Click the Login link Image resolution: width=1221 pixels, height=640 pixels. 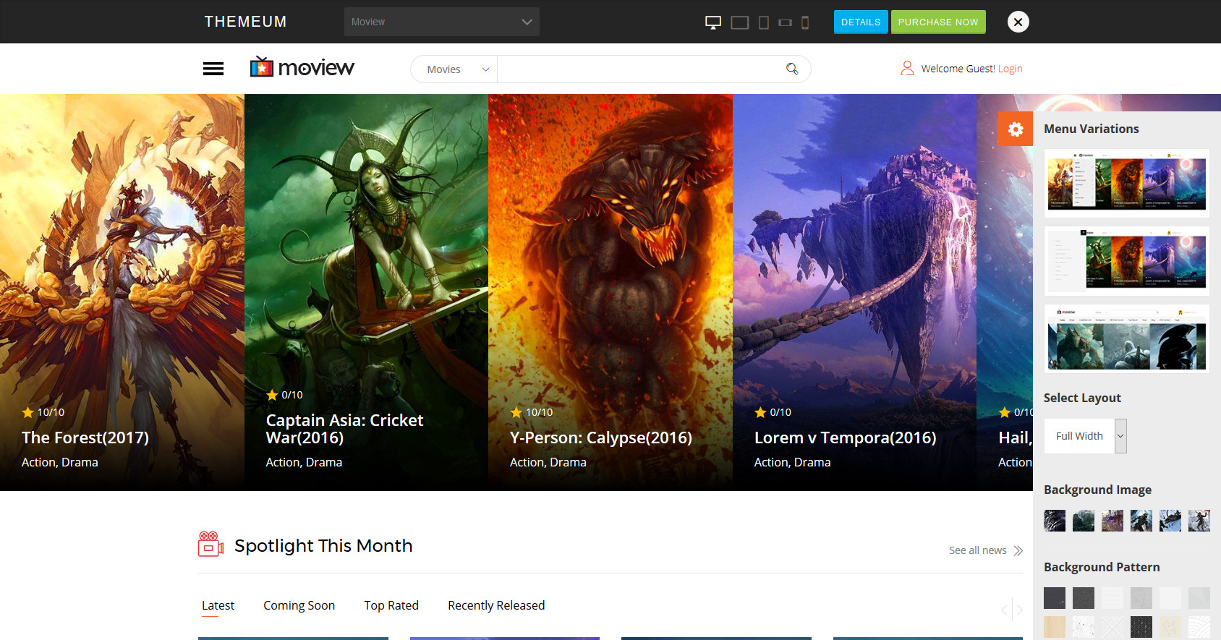[1010, 69]
